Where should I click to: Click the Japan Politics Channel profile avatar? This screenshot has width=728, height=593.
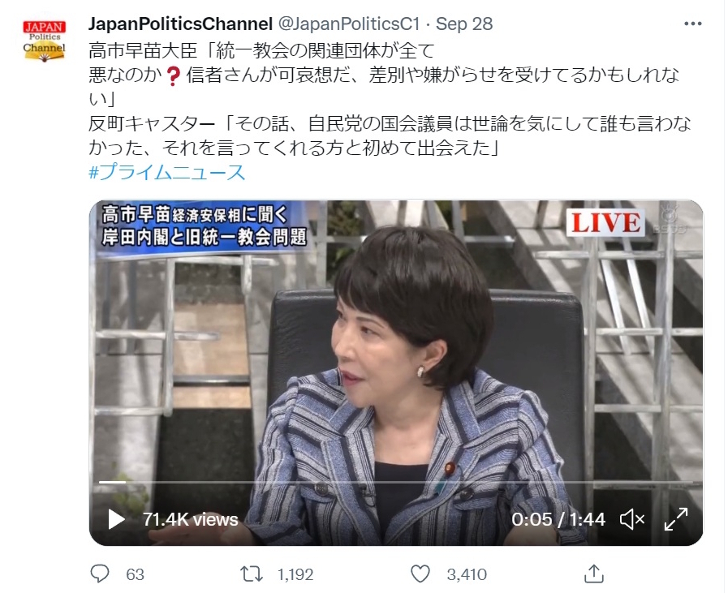pyautogui.click(x=44, y=41)
